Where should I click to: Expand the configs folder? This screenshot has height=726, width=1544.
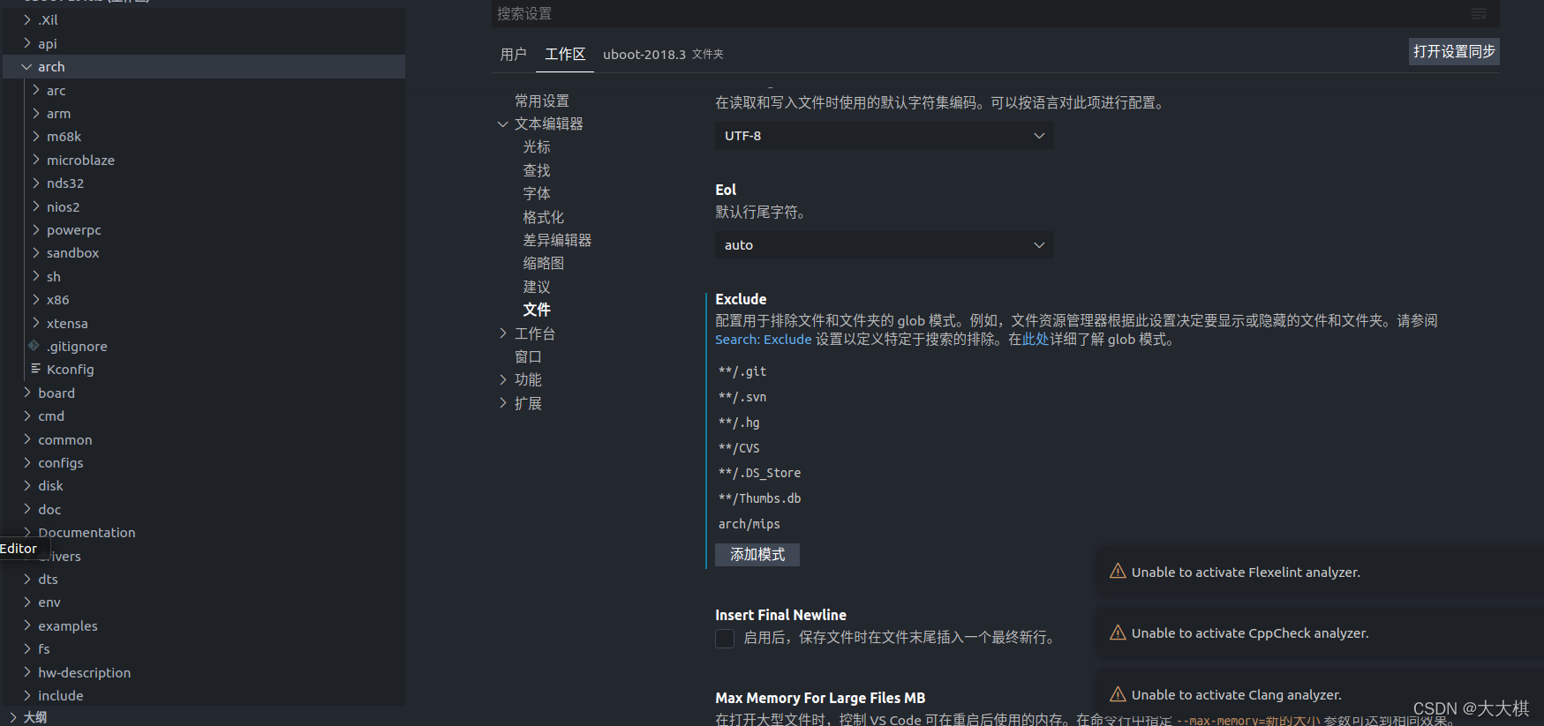coord(26,462)
